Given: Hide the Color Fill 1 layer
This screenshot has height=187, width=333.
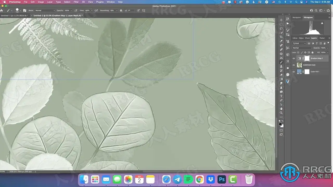Looking at the screenshot, I should (x=294, y=72).
